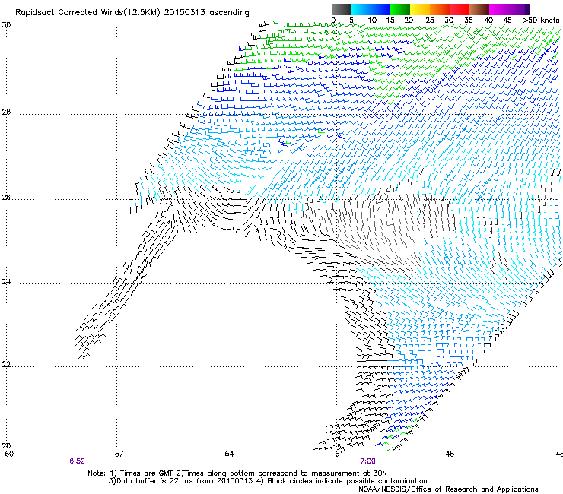Click the legend label '45'

pos(507,21)
